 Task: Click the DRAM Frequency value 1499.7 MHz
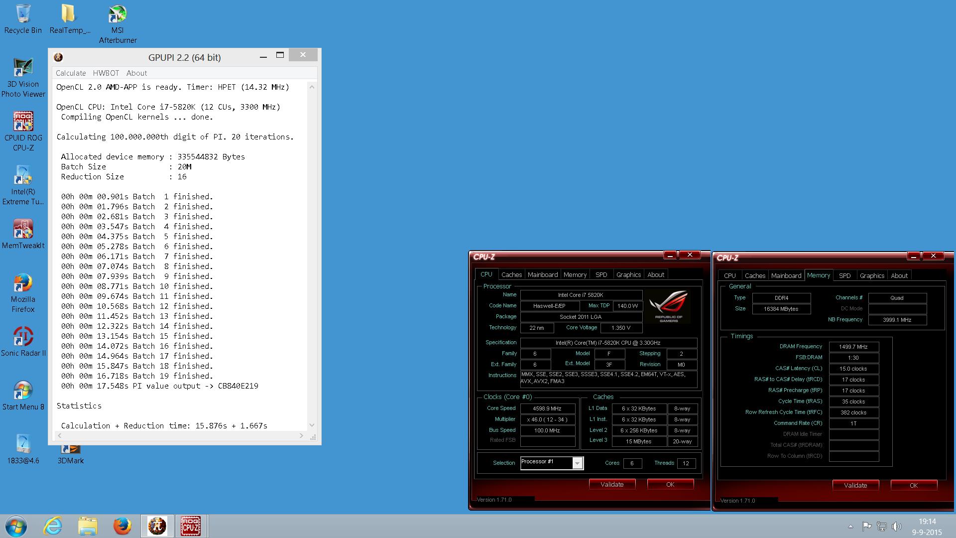tap(853, 347)
